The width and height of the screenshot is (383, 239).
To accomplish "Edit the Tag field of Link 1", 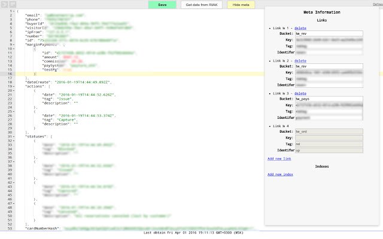I will click(329, 46).
